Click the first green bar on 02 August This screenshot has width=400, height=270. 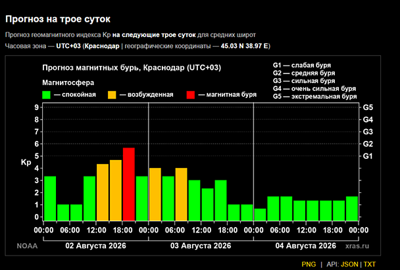pos(50,198)
